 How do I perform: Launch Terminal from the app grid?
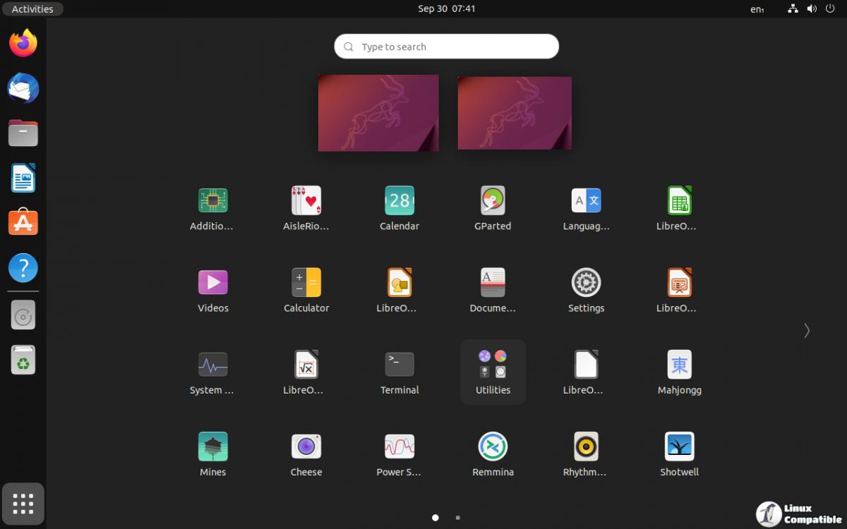(400, 365)
